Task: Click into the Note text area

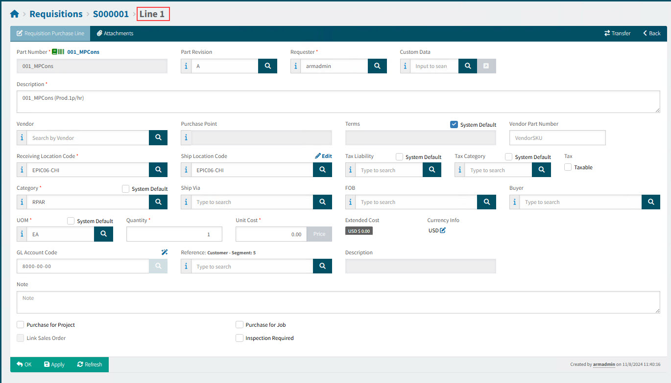Action: click(338, 302)
